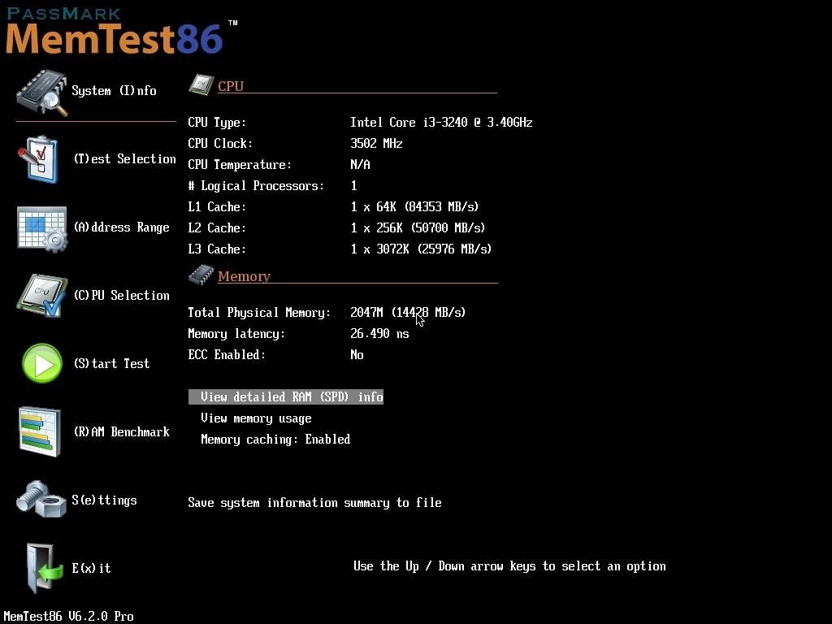Click L3 Cache value 1 x 3072K
The height and width of the screenshot is (624, 832).
pyautogui.click(x=421, y=249)
